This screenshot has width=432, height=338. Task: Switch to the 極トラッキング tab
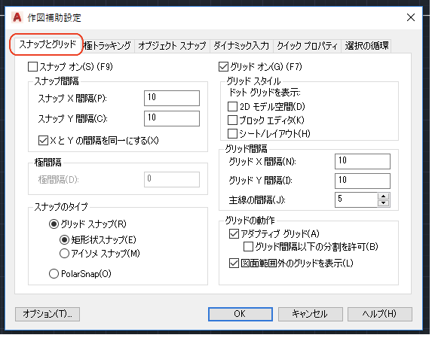pyautogui.click(x=107, y=46)
